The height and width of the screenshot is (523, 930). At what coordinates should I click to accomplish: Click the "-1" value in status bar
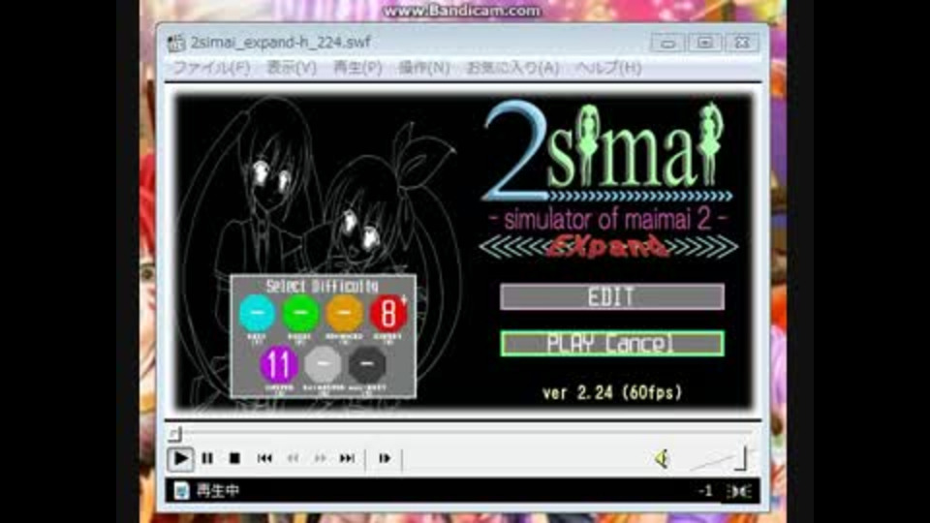[x=705, y=491]
